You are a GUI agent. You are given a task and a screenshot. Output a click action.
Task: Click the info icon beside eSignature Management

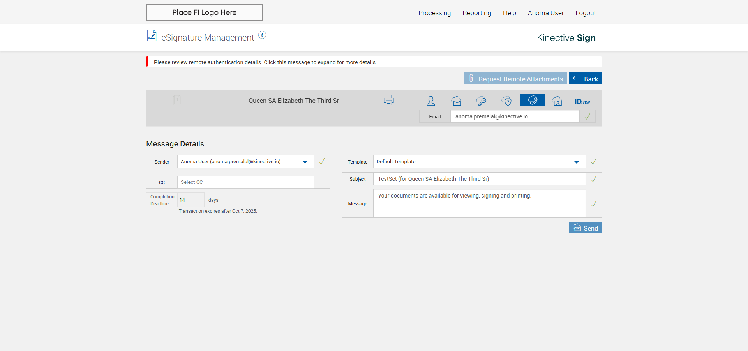(263, 35)
